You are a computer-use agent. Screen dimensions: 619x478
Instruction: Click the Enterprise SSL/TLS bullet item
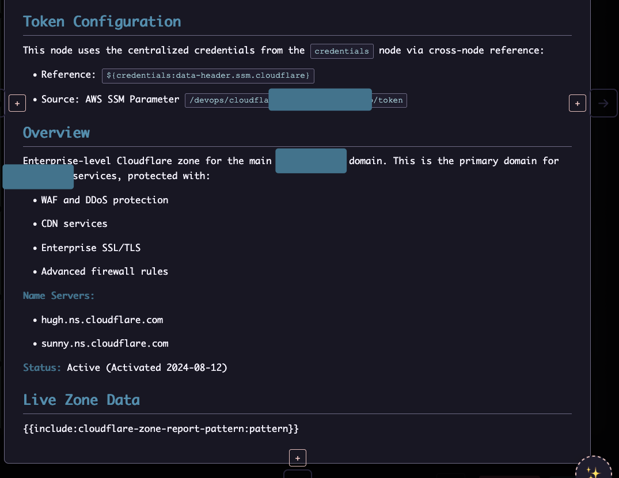pos(91,248)
